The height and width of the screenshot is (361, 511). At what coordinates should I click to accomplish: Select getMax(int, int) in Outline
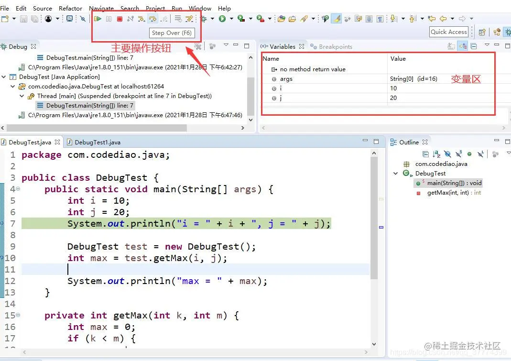pos(448,193)
